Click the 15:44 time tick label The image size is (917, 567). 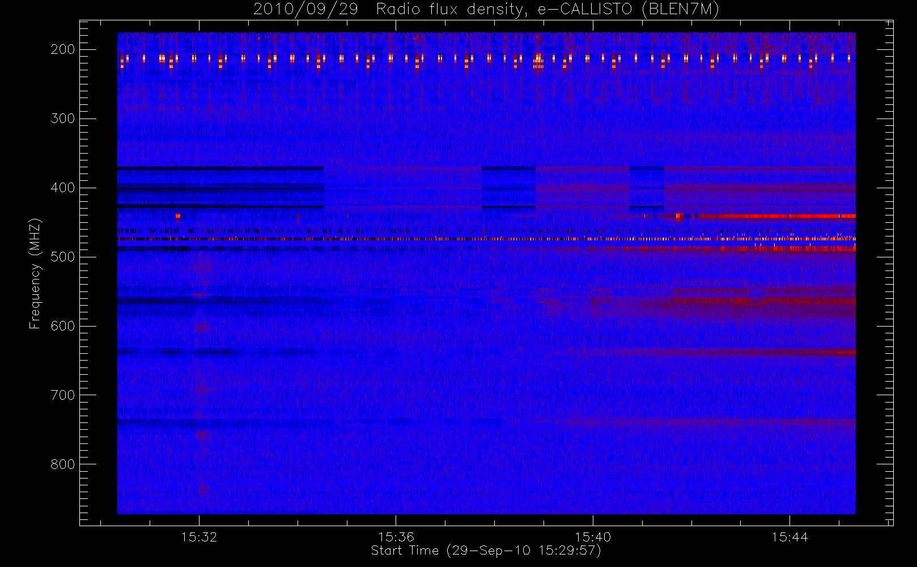coord(789,537)
